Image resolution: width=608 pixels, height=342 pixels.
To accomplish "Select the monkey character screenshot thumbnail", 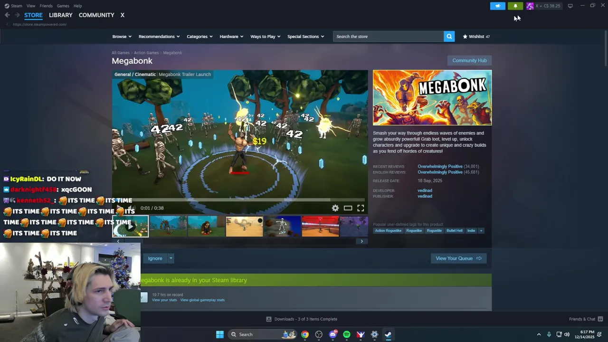I will point(206,227).
